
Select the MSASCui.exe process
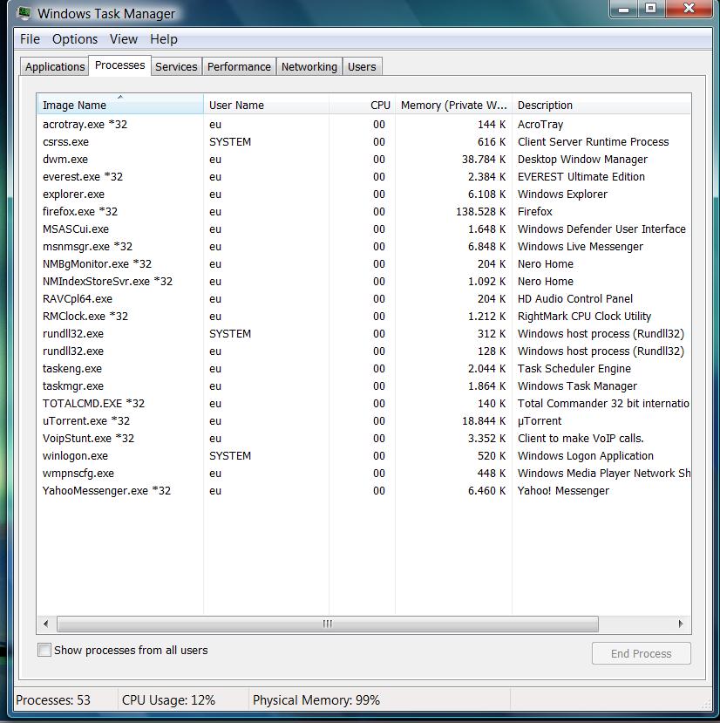363,229
